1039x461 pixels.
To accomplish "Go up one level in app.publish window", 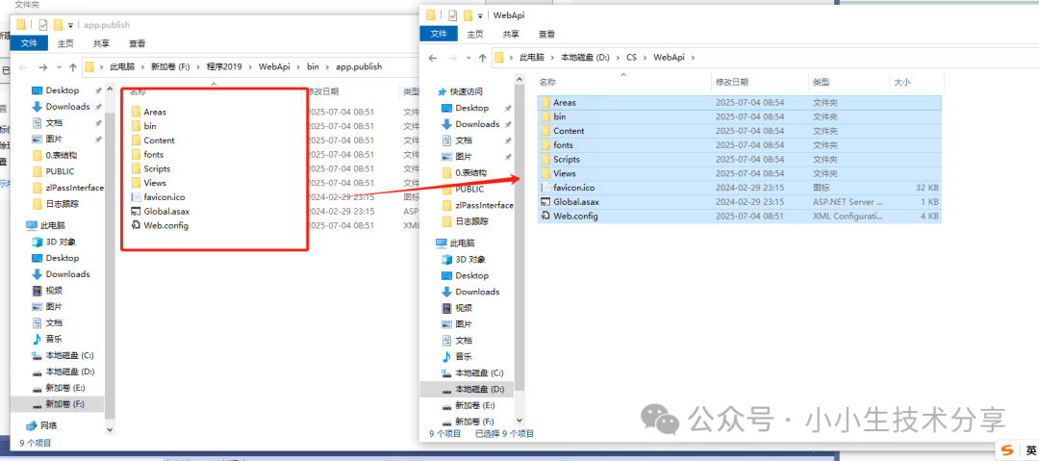I will coord(73,67).
